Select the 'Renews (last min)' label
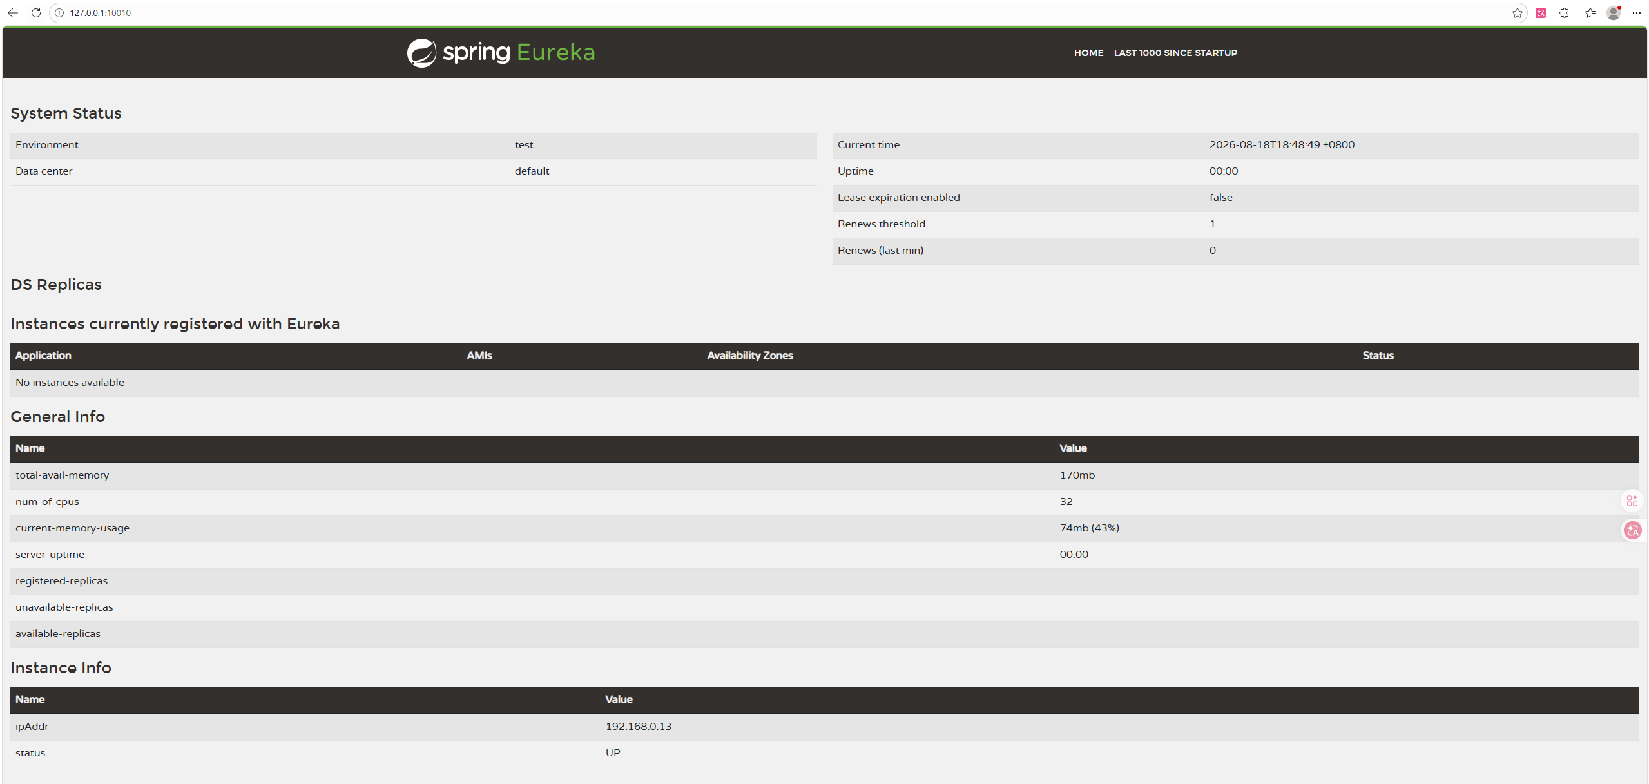The image size is (1649, 784). pyautogui.click(x=880, y=251)
